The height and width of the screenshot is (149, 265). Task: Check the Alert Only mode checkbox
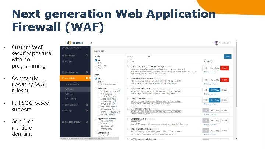click(96, 65)
